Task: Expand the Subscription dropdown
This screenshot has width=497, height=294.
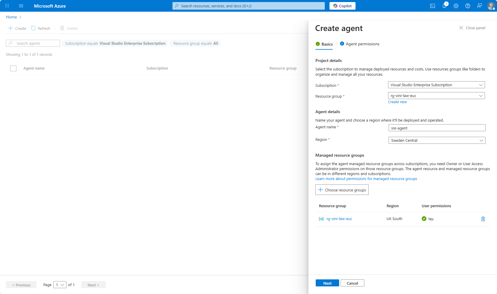Action: pos(436,85)
